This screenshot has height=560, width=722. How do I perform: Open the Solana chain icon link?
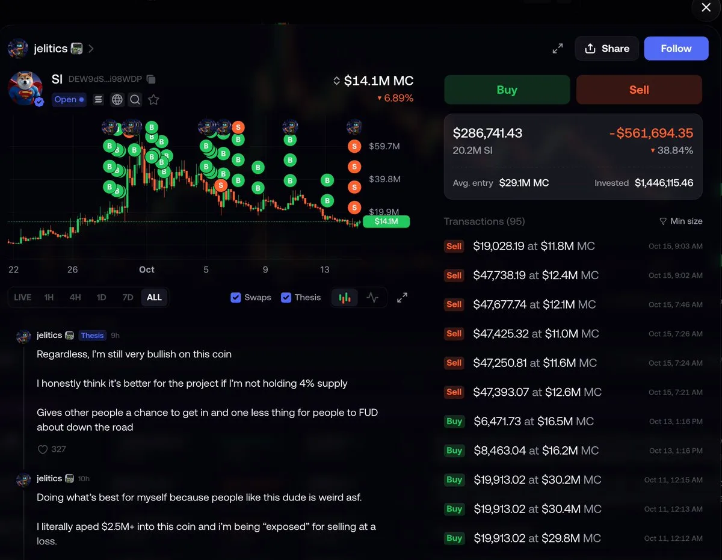click(99, 100)
